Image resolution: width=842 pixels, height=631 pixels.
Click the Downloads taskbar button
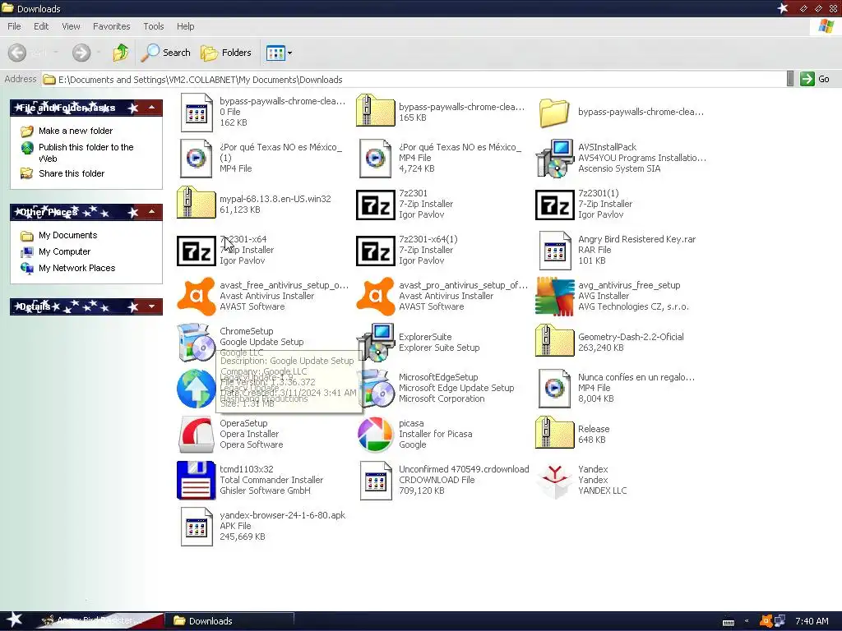[x=229, y=621]
